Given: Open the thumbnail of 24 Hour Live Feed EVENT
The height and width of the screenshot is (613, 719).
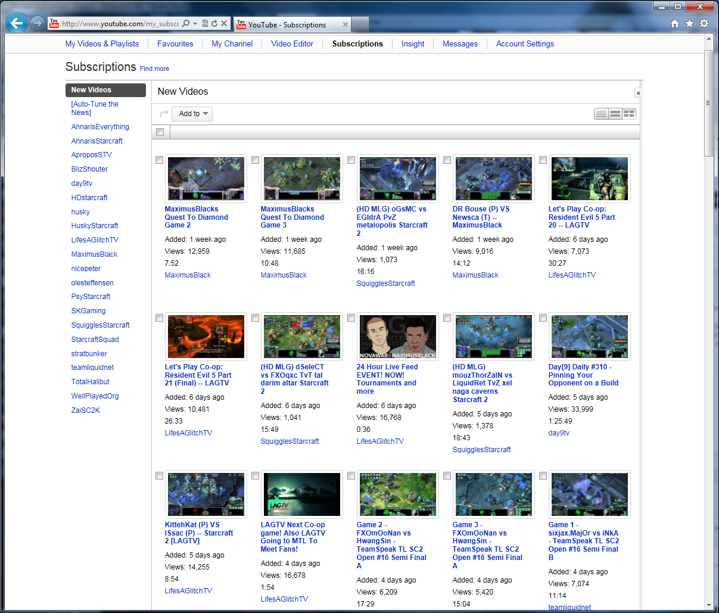Looking at the screenshot, I should 398,337.
